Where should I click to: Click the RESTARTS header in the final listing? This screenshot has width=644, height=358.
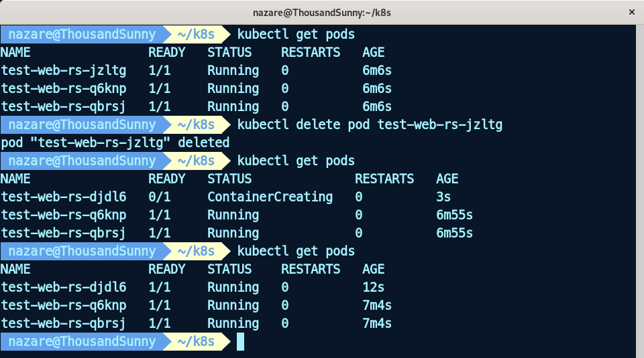tap(310, 269)
